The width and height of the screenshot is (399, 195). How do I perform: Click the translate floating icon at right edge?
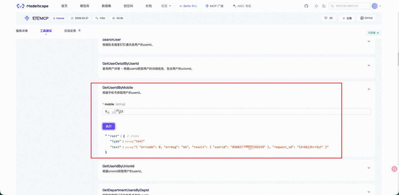click(394, 169)
